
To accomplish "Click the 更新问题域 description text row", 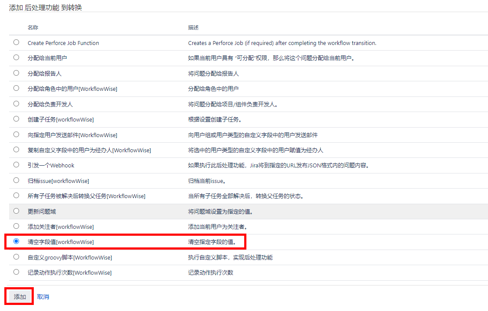I will [x=220, y=212].
